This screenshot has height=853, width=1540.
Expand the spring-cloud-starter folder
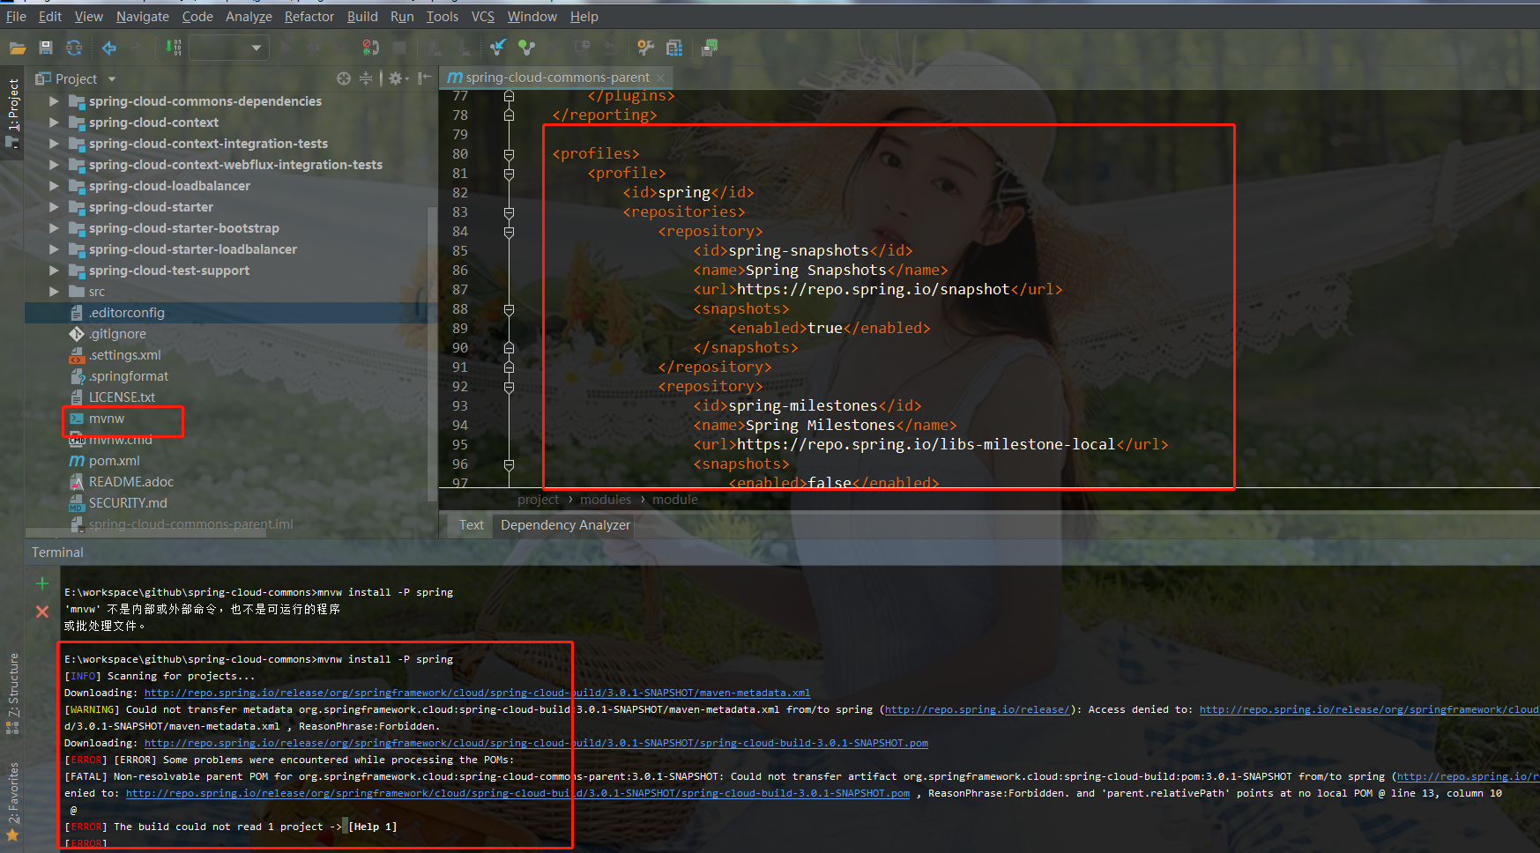tap(54, 207)
